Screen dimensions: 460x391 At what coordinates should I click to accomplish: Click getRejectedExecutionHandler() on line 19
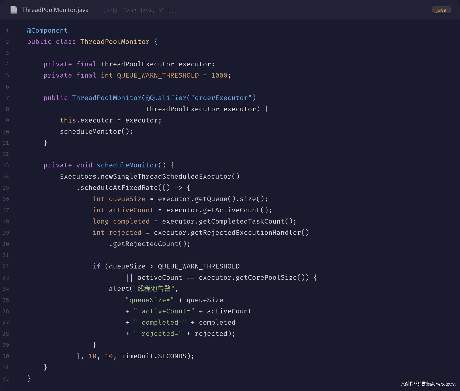point(250,233)
